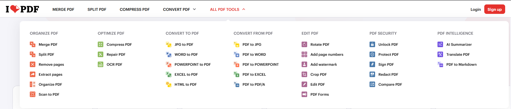Viewport: 511px width, 109px height.
Task: Click the Compare PDF icon
Action: tap(372, 84)
